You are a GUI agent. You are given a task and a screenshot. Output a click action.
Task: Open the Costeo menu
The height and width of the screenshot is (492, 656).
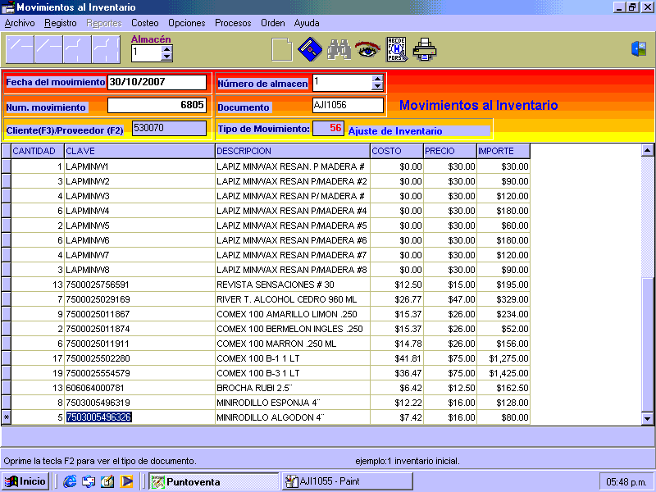(145, 23)
